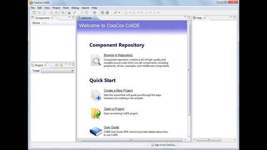Select the Project panel tab
The height and width of the screenshot is (150, 267).
point(39,65)
